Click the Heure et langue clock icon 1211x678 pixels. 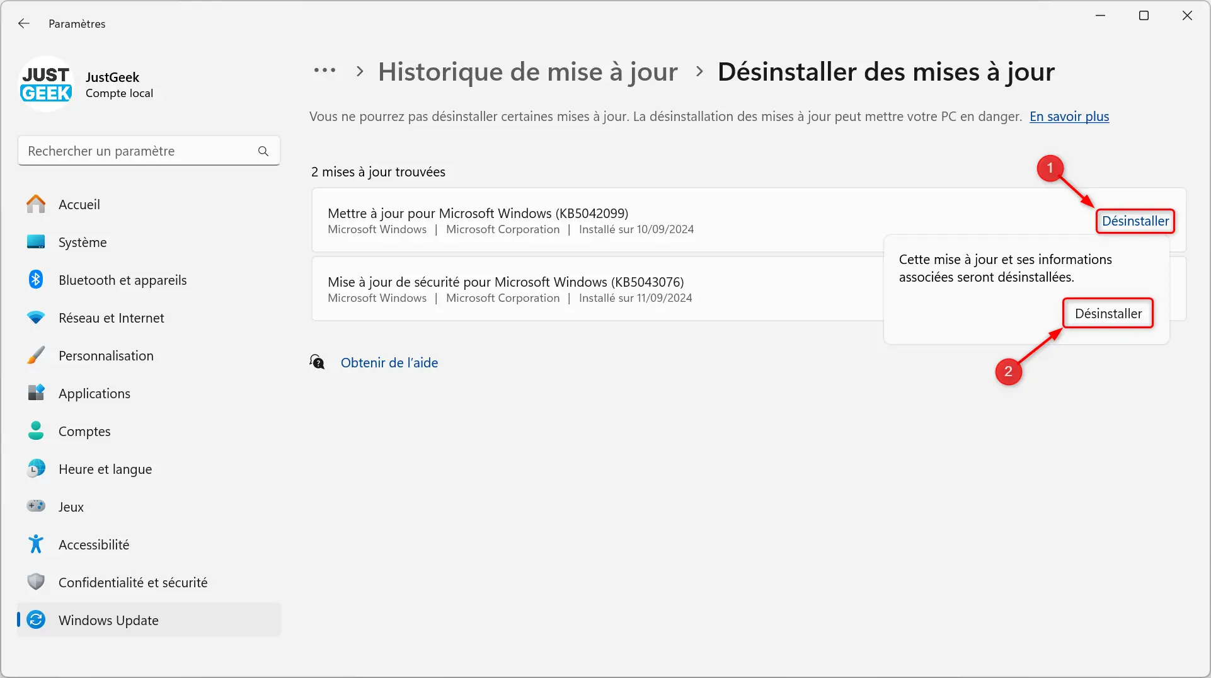36,469
